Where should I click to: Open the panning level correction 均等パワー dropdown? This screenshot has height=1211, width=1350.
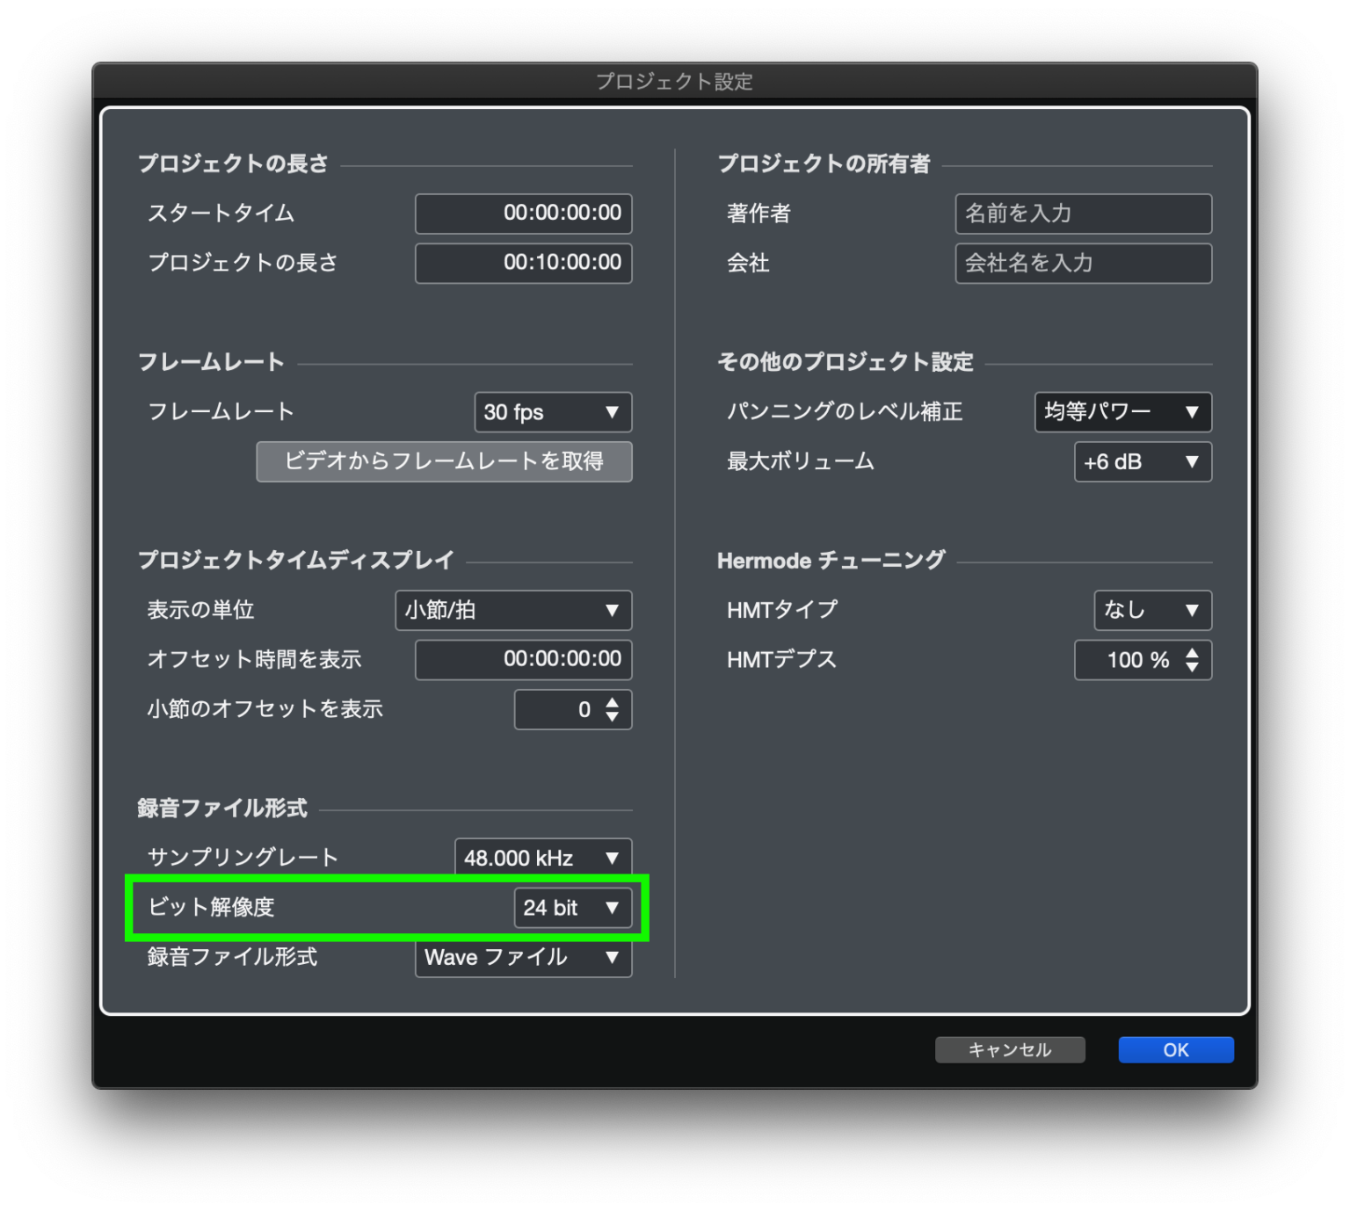(x=1122, y=412)
